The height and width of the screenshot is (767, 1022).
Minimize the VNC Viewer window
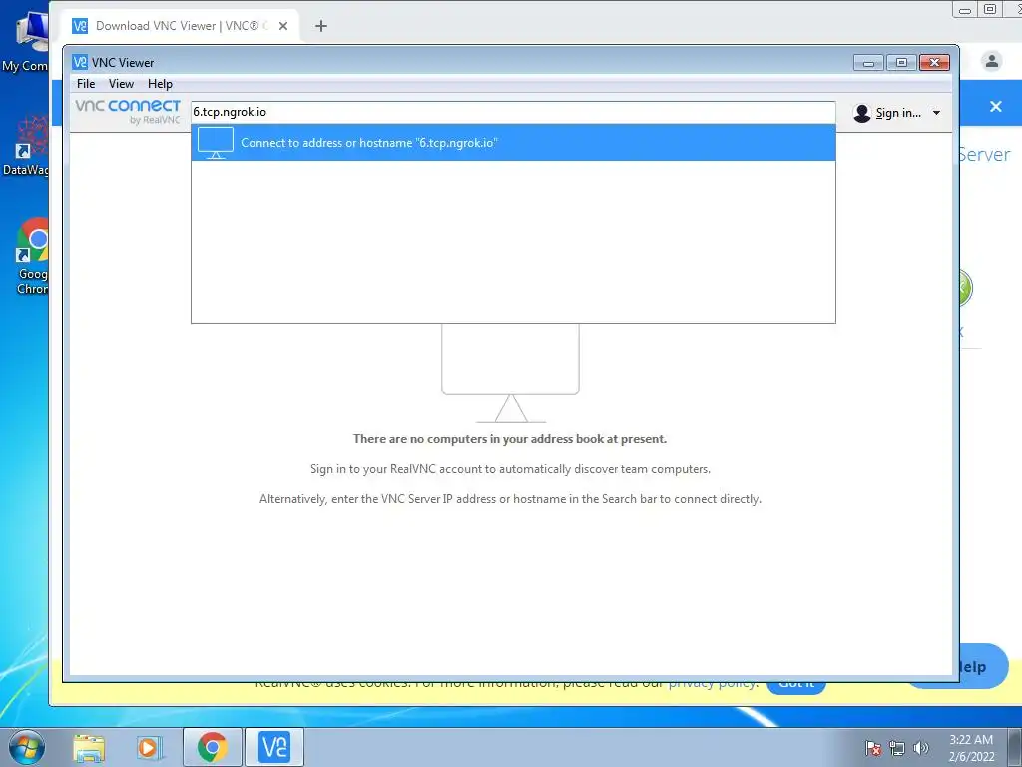coord(868,63)
